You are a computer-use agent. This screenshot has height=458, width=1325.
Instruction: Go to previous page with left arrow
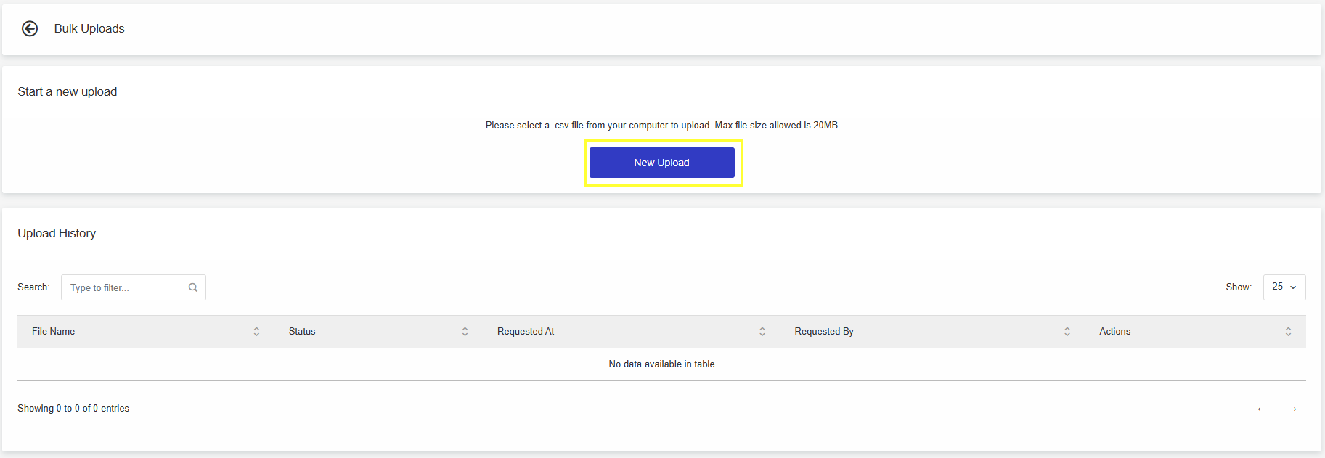tap(1262, 409)
